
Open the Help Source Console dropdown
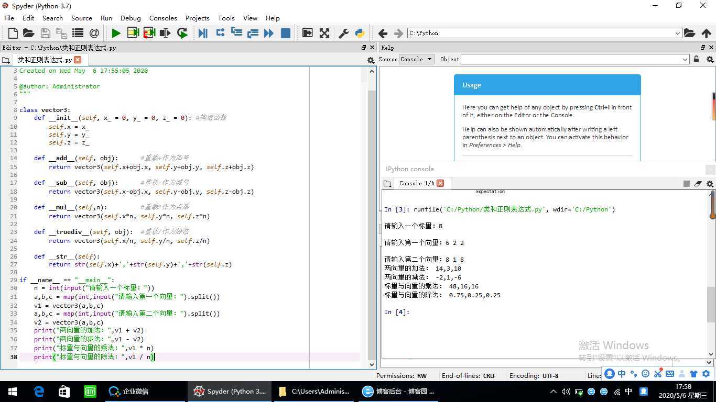coord(416,59)
